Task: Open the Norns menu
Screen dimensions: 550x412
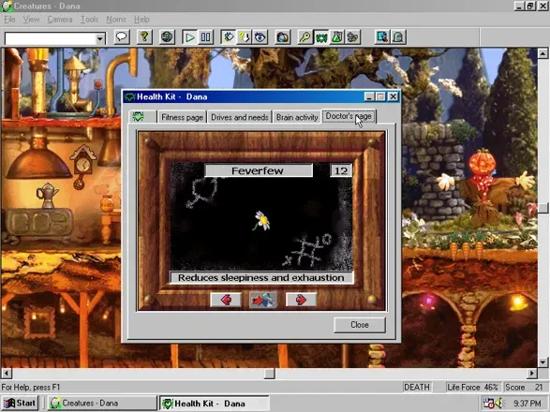Action: coord(116,20)
